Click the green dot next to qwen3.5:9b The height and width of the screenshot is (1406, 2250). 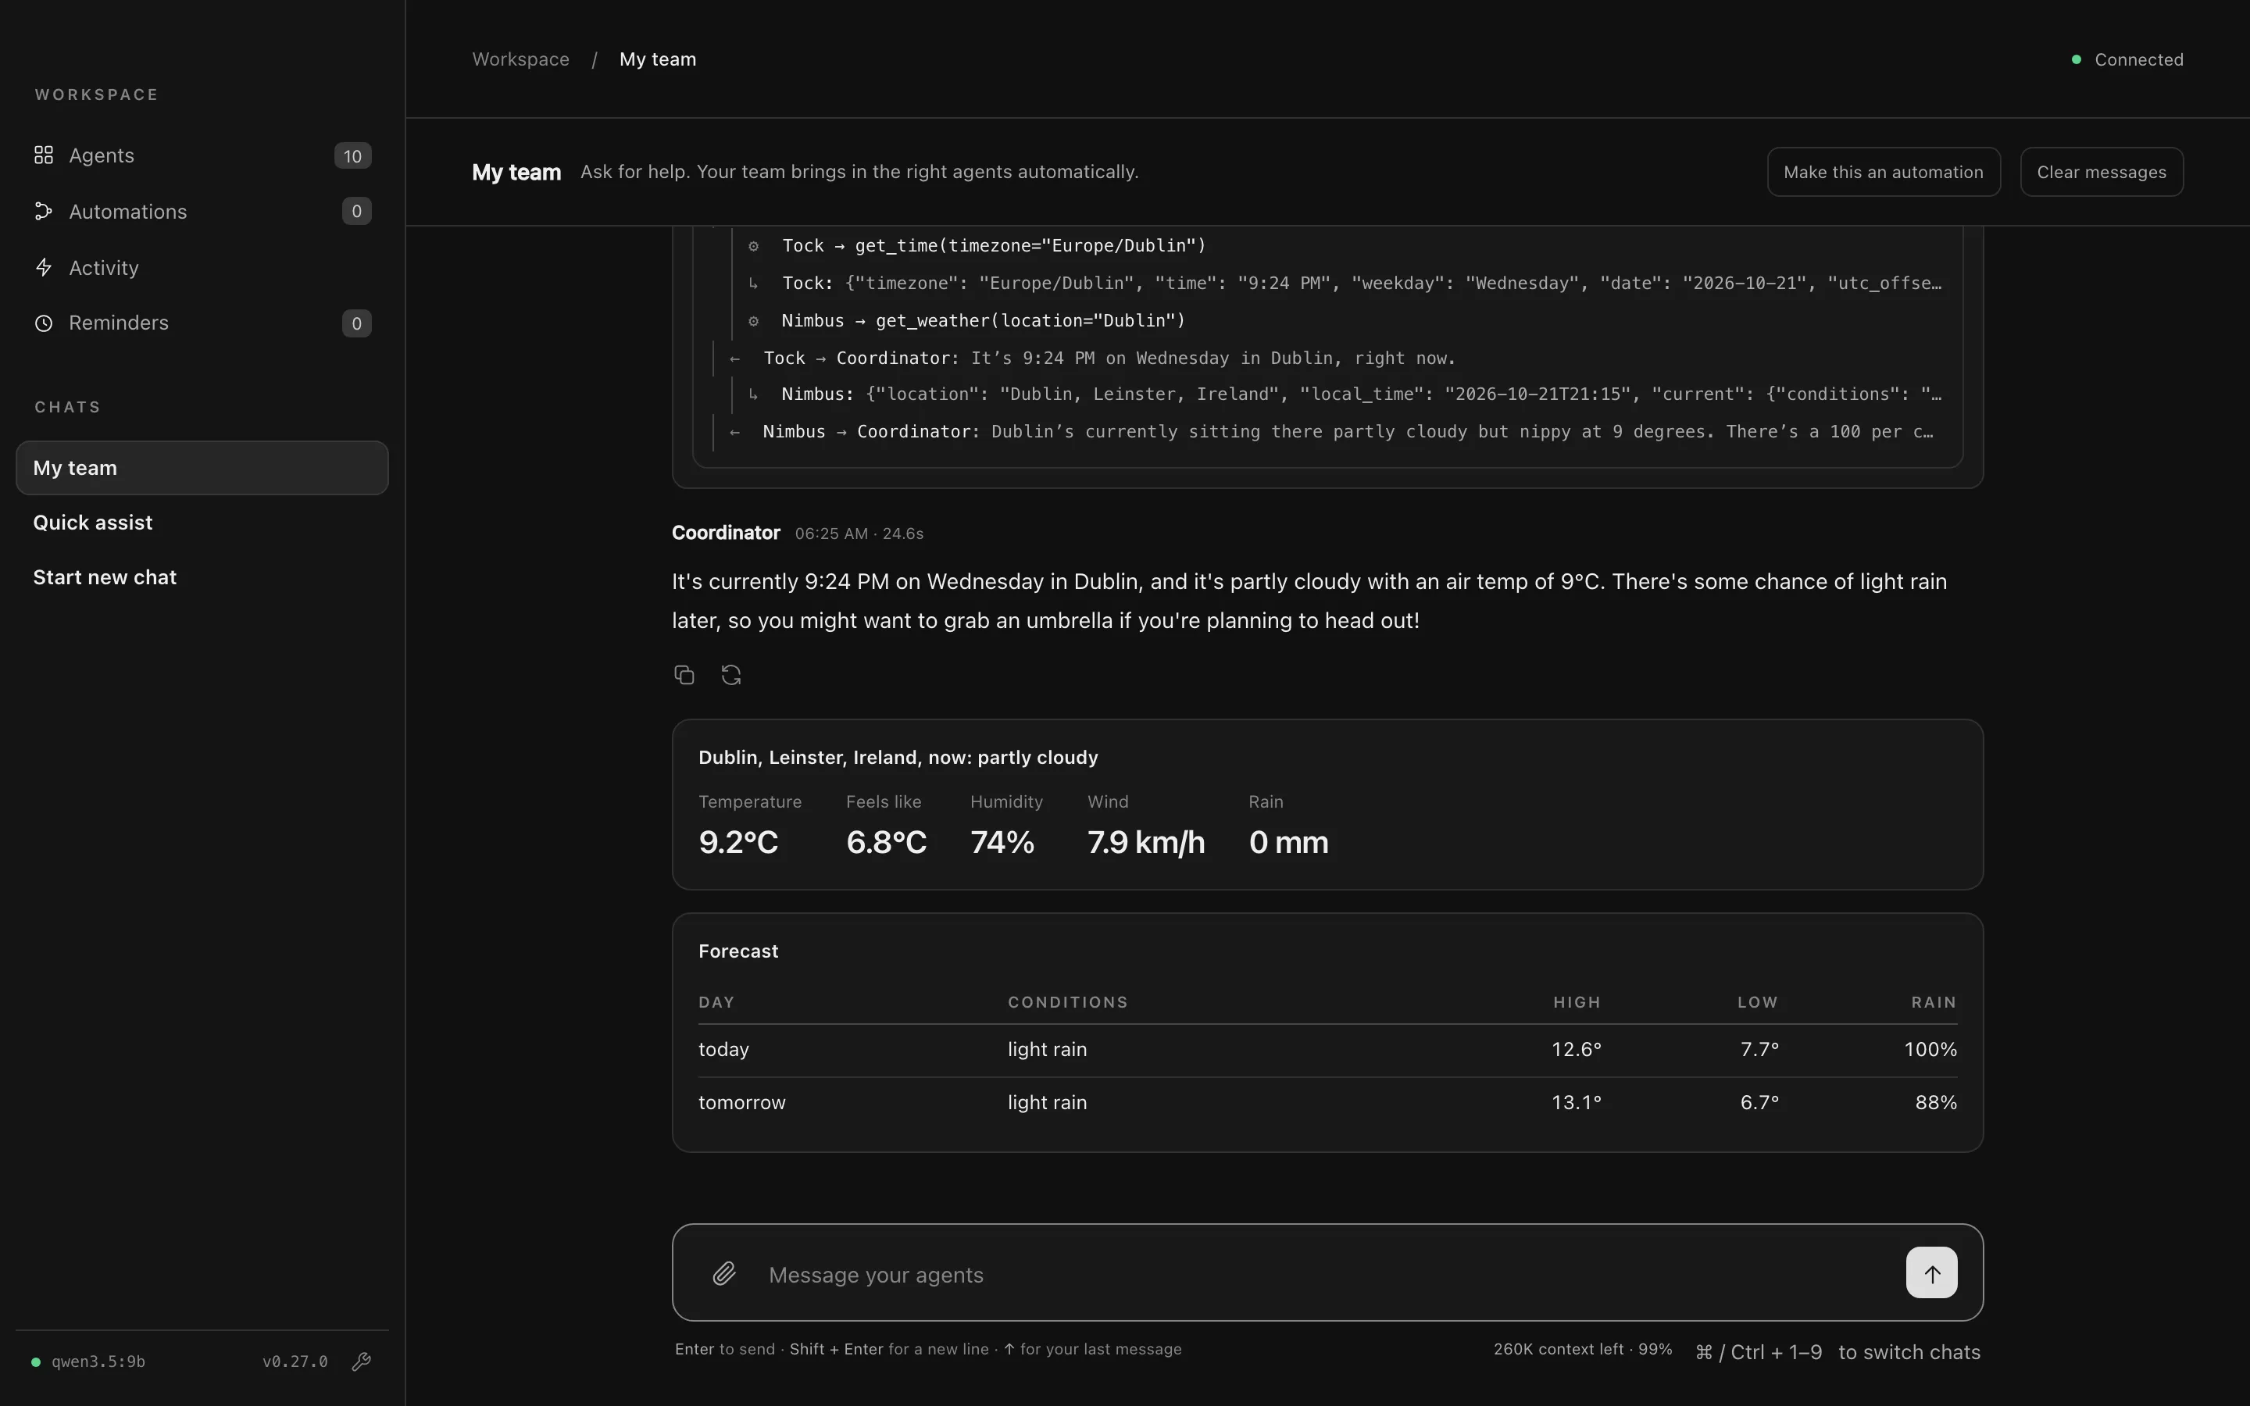(36, 1362)
